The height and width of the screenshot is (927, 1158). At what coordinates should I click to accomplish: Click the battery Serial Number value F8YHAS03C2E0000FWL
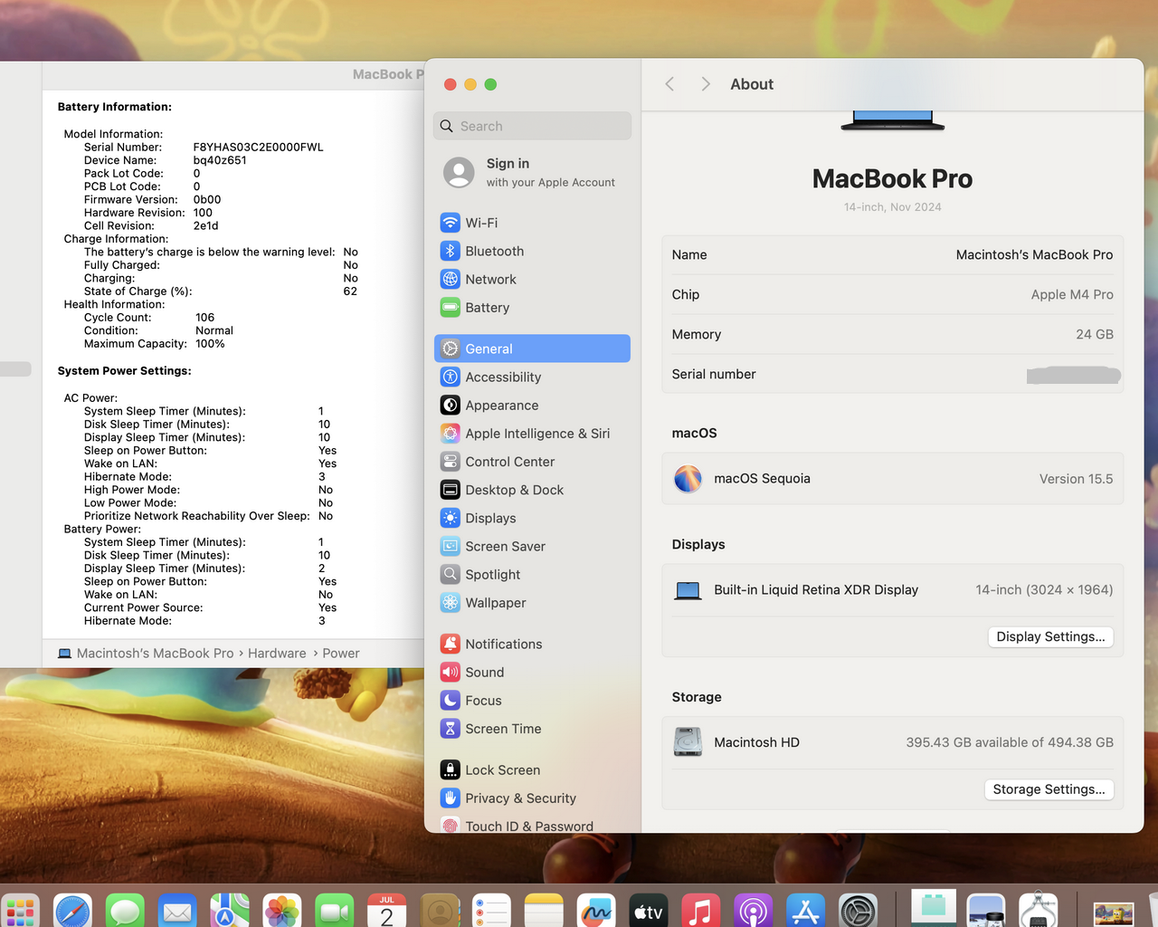tap(258, 147)
